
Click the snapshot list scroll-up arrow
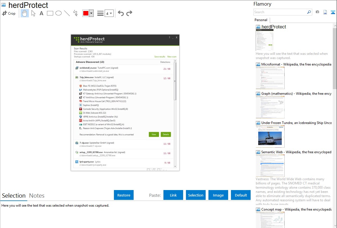tap(335, 26)
